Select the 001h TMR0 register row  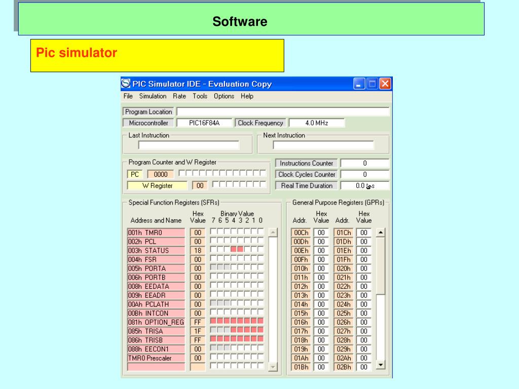[x=156, y=232]
